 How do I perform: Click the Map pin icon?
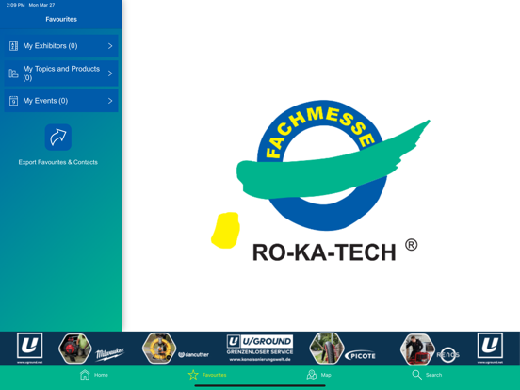click(312, 375)
